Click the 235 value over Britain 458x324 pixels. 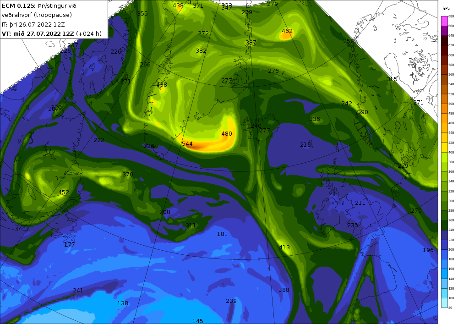click(x=353, y=225)
